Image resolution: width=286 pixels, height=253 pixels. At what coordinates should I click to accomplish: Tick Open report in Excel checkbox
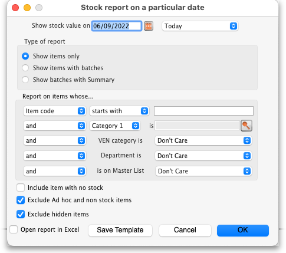point(14,229)
